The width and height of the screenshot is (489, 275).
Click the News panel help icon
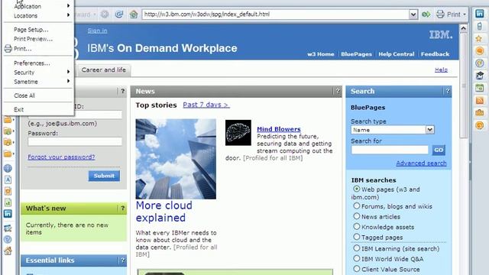pyautogui.click(x=338, y=92)
